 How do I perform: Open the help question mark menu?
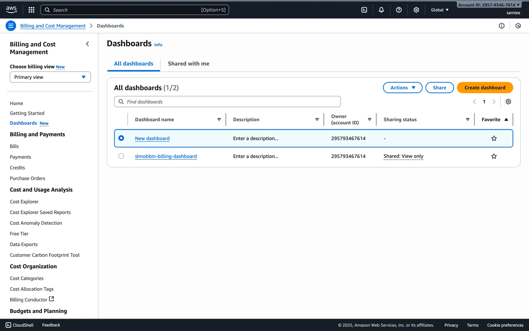[x=398, y=10]
